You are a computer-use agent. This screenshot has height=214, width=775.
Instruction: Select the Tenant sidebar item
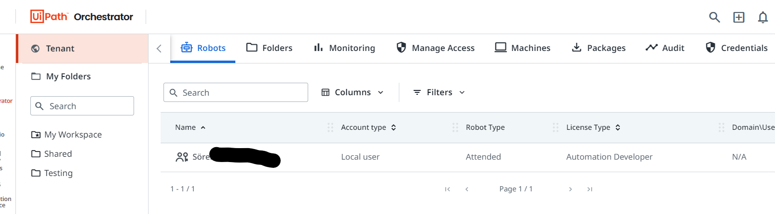tap(83, 49)
